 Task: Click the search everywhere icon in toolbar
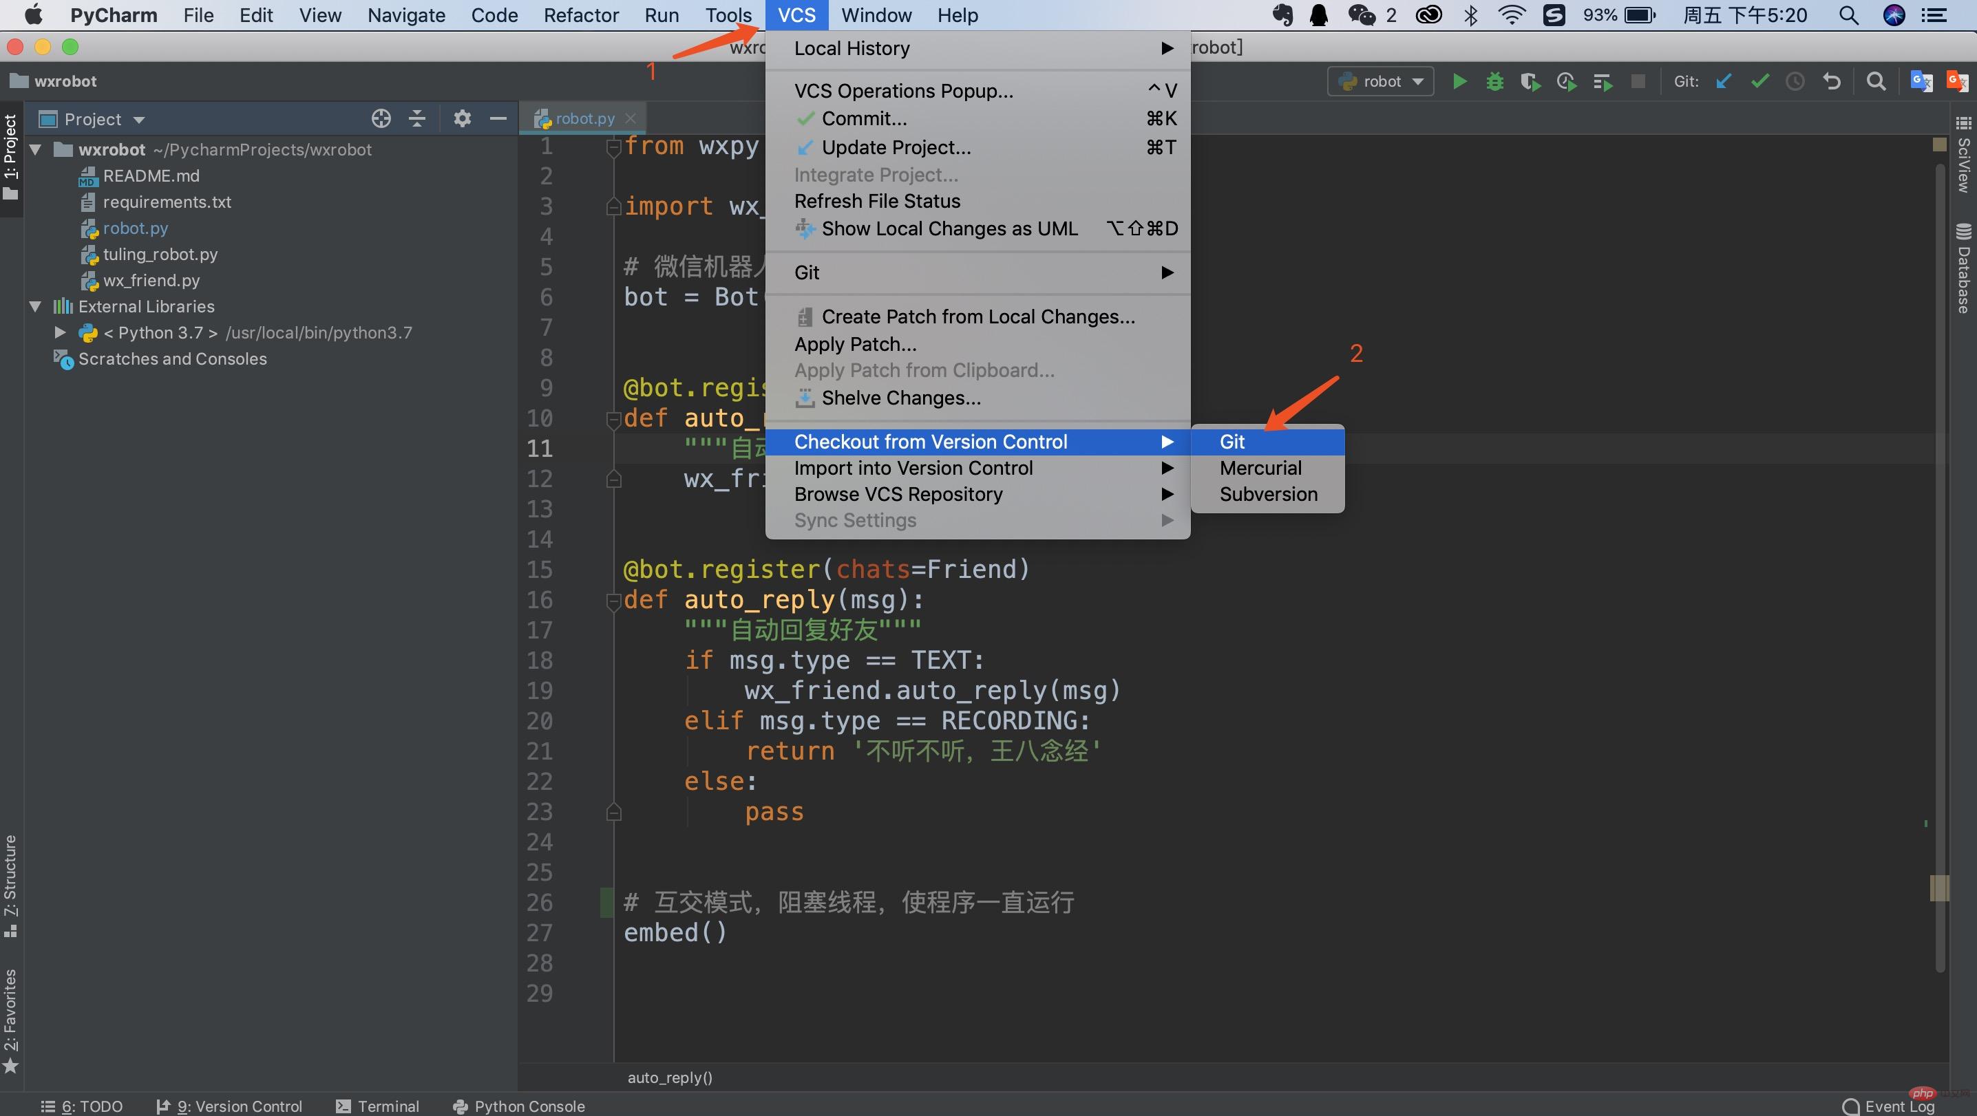click(1876, 83)
